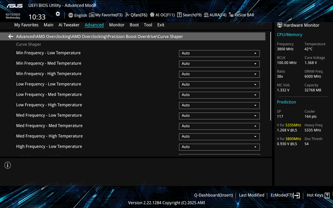
Task: Select the Boot menu tab
Action: (134, 25)
